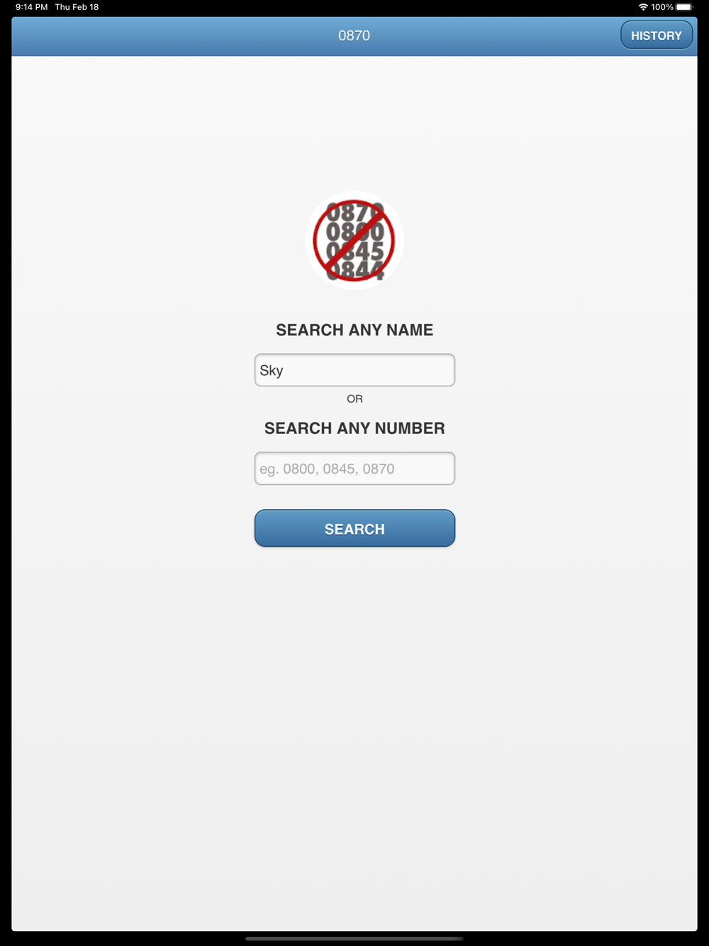Tap the battery icon in status bar

pos(684,7)
